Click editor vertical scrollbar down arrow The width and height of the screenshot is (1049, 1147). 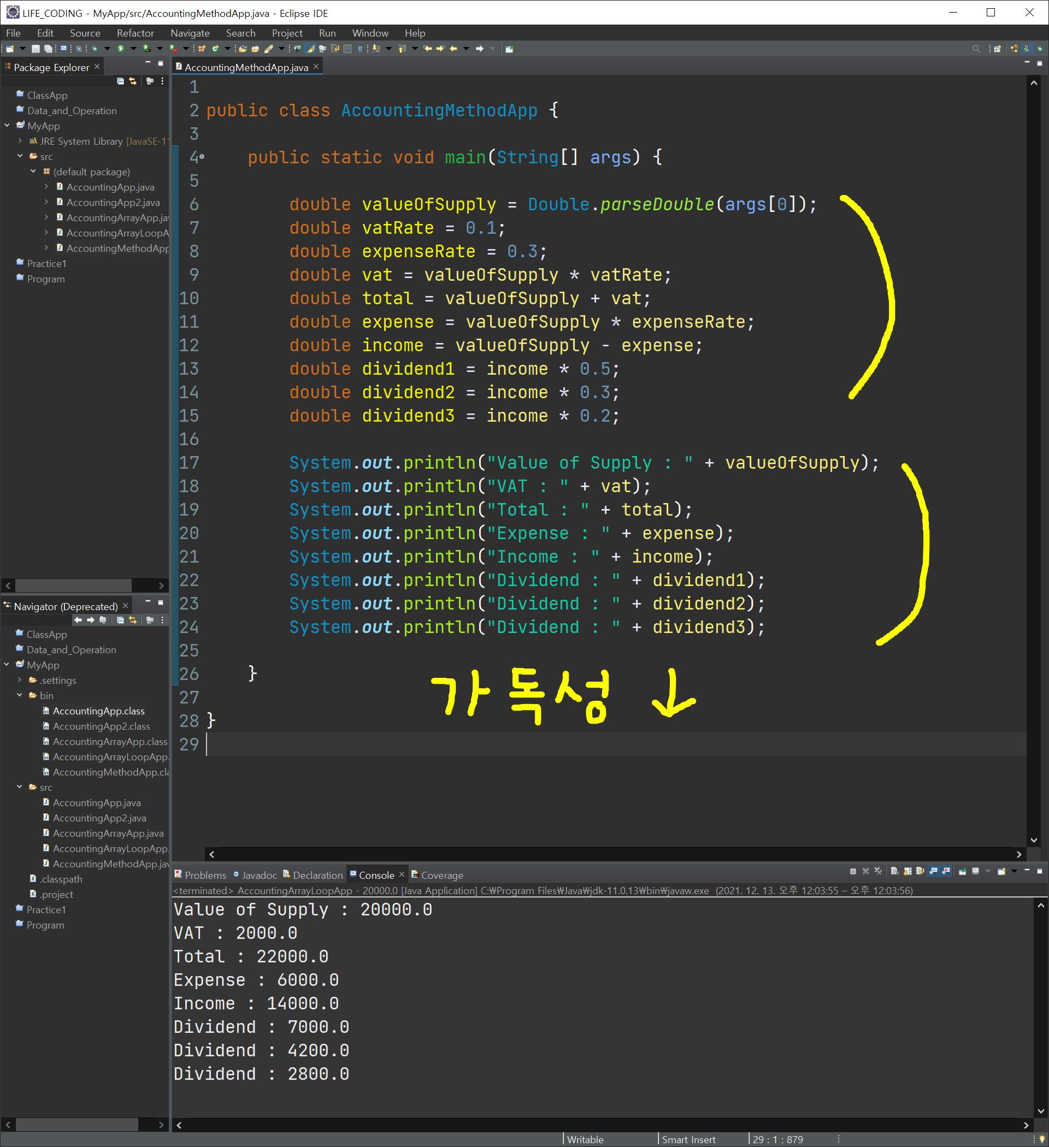(1034, 840)
